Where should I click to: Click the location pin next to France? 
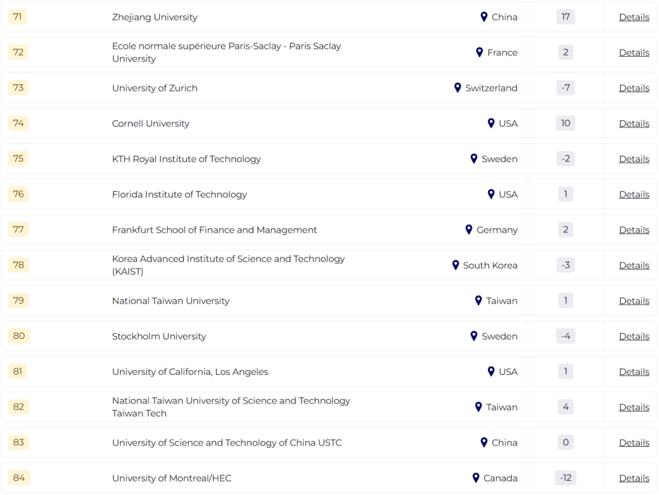pos(480,52)
